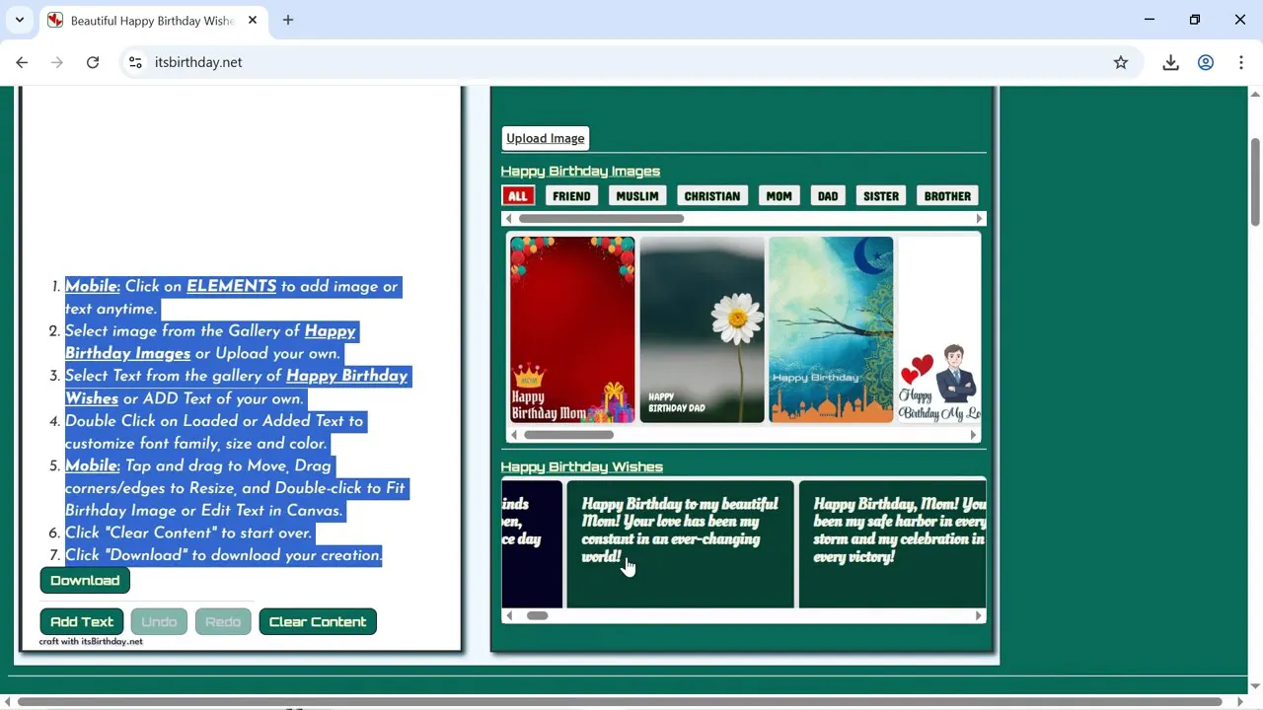Click the 'craft with itsBirthday.net' text

(91, 642)
